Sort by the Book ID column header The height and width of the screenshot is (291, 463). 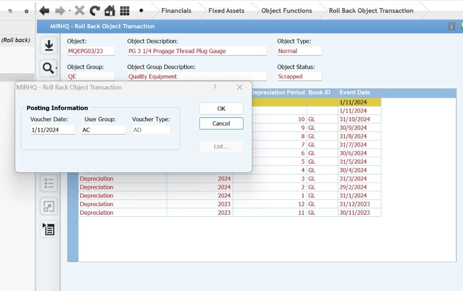[322, 93]
